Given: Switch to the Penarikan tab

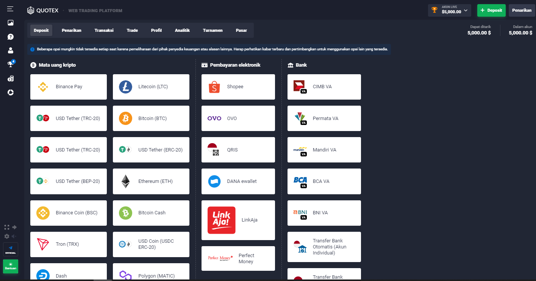Looking at the screenshot, I should [x=72, y=30].
